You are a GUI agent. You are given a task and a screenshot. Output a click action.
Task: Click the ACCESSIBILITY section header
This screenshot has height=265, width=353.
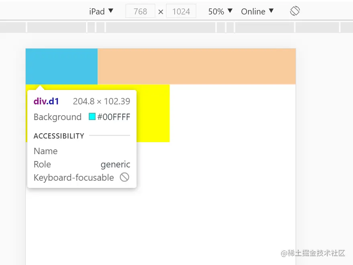click(x=59, y=136)
